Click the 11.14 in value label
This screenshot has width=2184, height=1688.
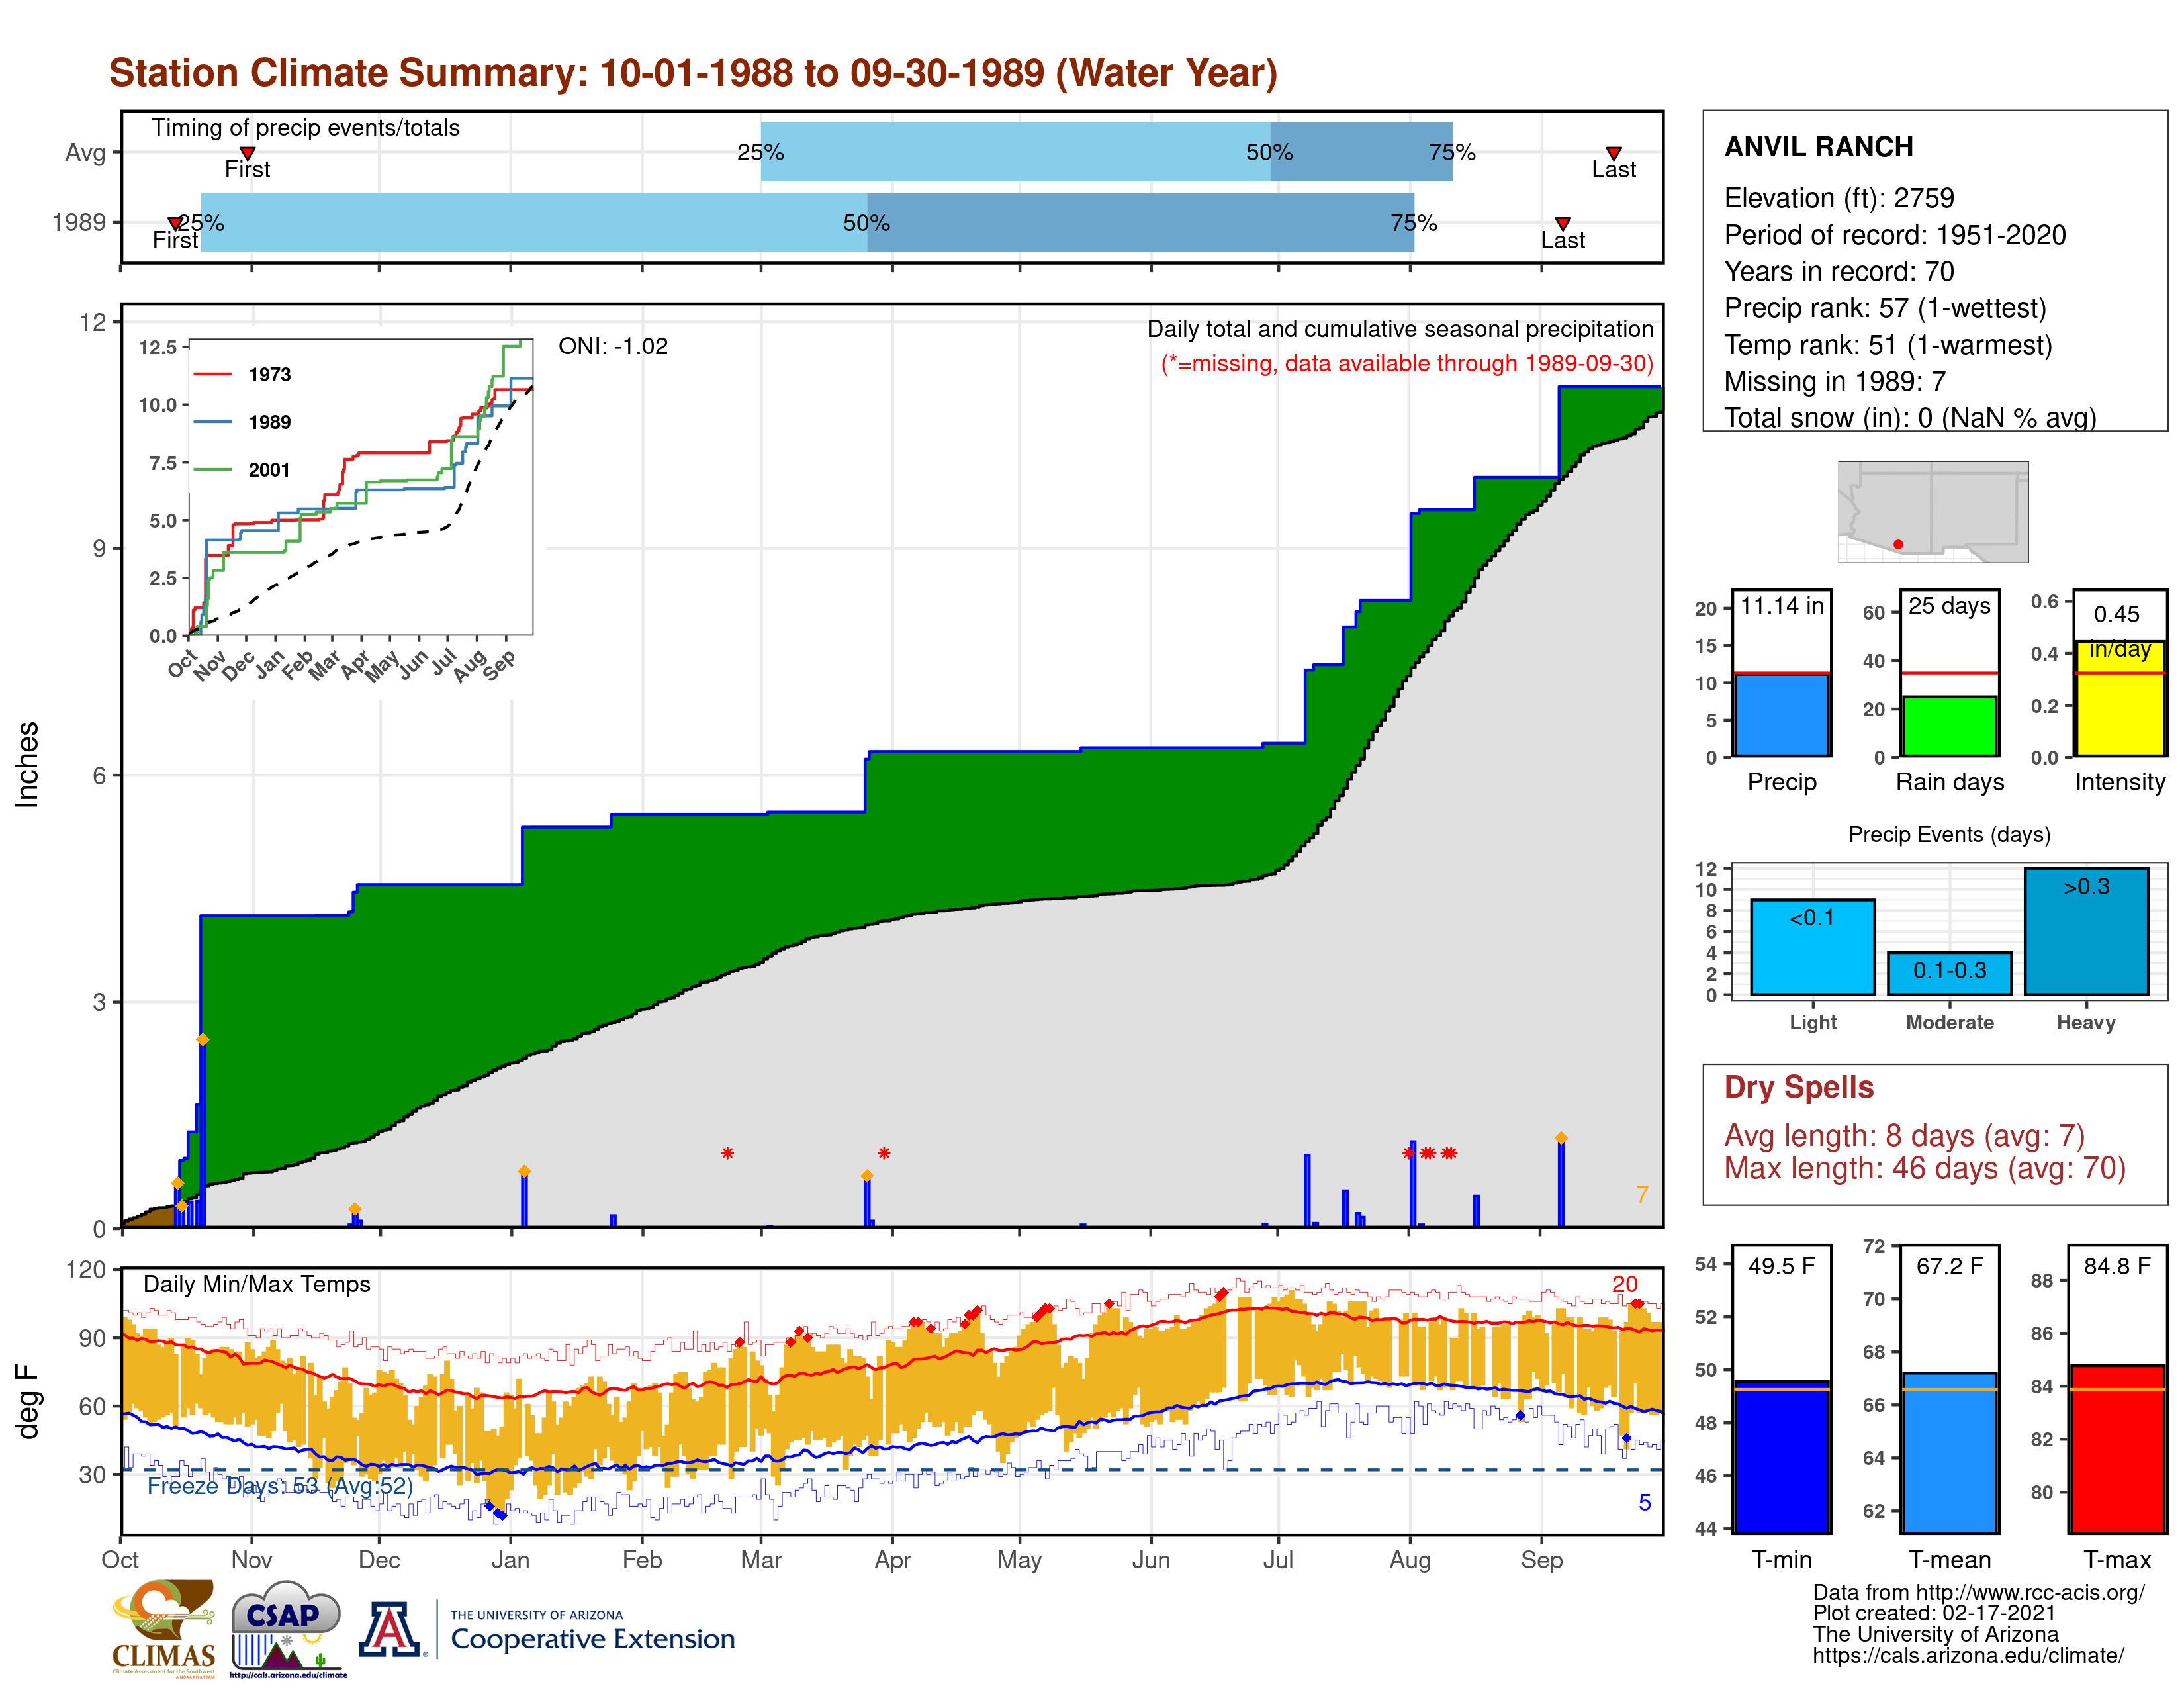pos(1781,606)
